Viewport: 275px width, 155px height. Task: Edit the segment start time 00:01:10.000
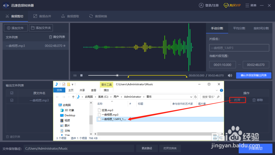[x=222, y=65]
